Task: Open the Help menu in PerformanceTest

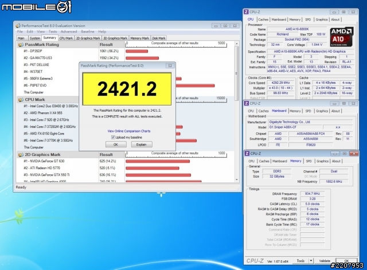Action: [x=102, y=32]
